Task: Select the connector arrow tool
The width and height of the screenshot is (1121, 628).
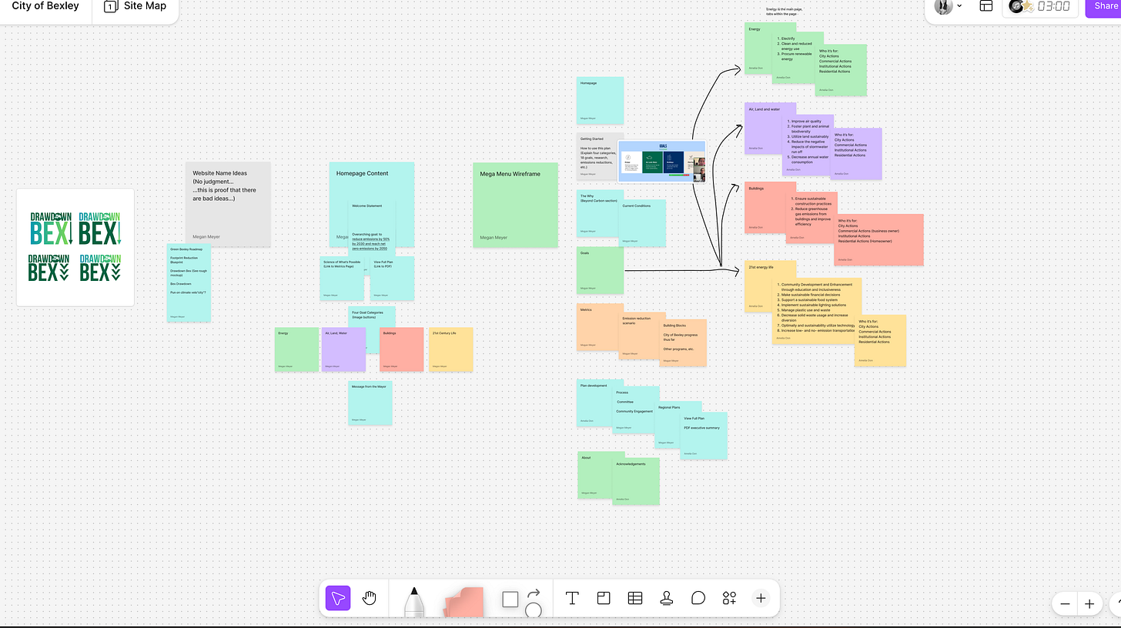Action: [533, 594]
